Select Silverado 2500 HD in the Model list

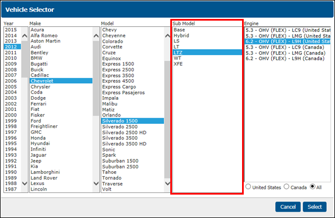132,133
